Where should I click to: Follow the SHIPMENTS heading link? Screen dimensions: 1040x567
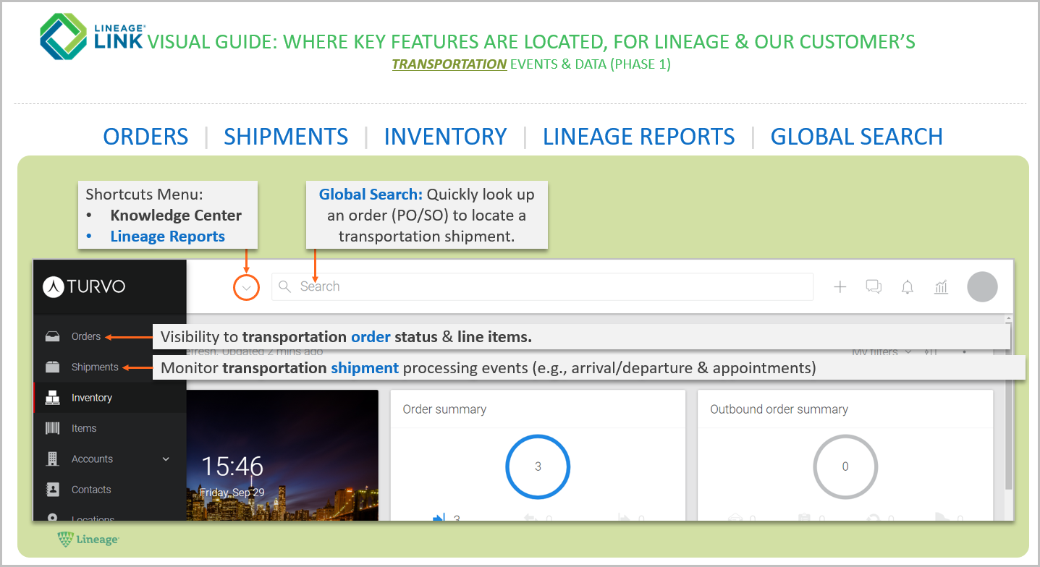click(x=286, y=137)
